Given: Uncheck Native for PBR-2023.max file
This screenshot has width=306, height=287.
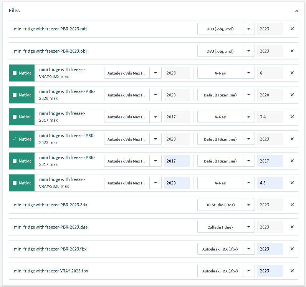Looking at the screenshot, I should [x=15, y=139].
